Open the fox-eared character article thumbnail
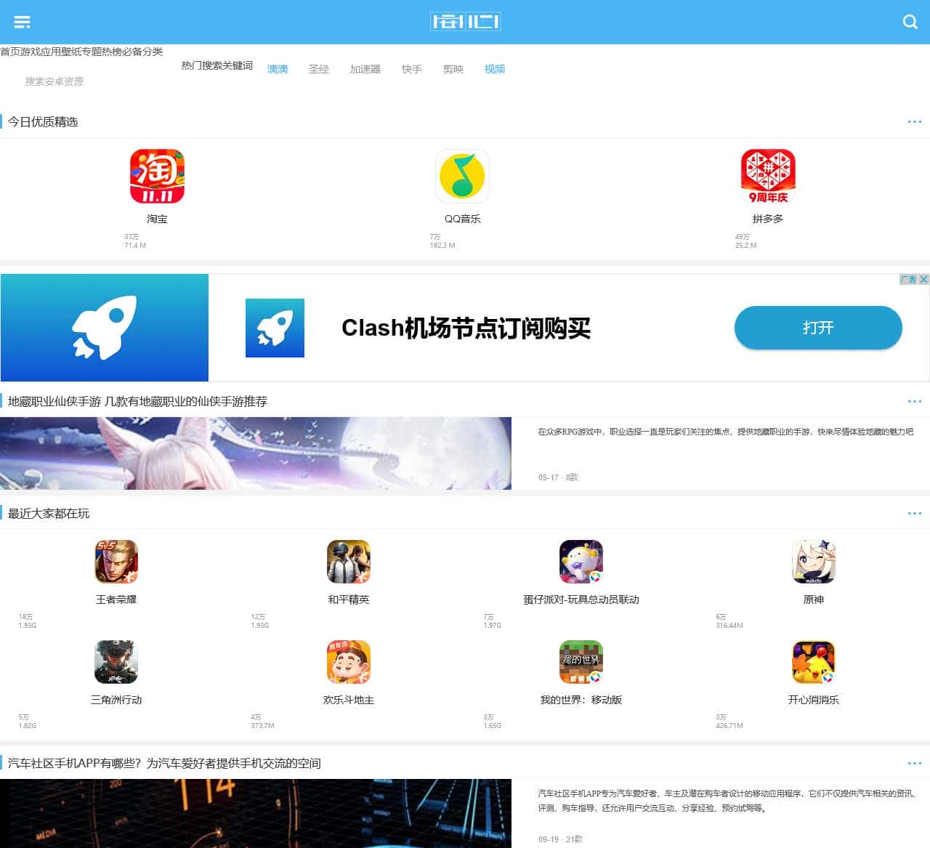Image resolution: width=930 pixels, height=848 pixels. click(256, 453)
